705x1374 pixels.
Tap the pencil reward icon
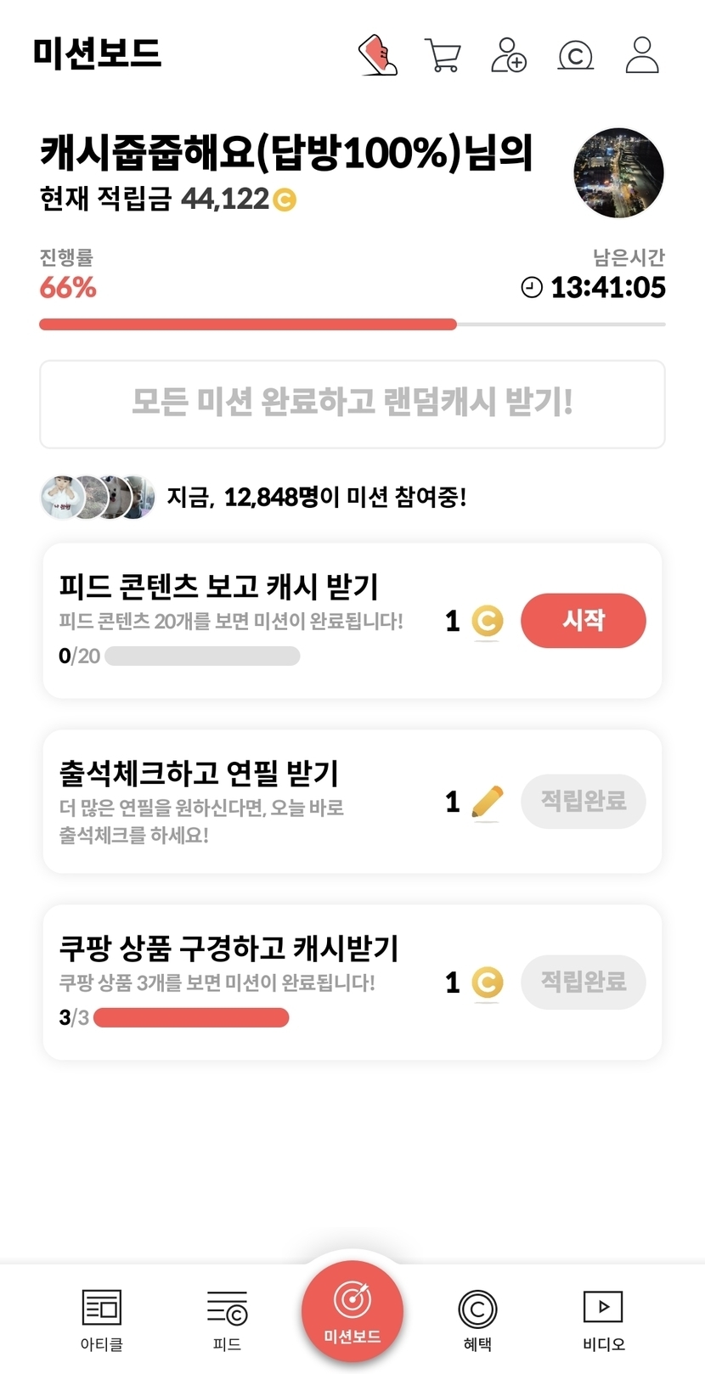(487, 802)
